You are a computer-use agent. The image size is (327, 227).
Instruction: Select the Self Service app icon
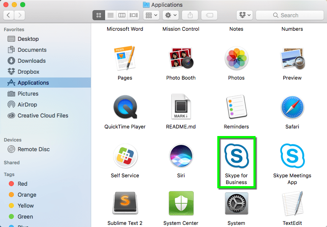click(x=125, y=156)
